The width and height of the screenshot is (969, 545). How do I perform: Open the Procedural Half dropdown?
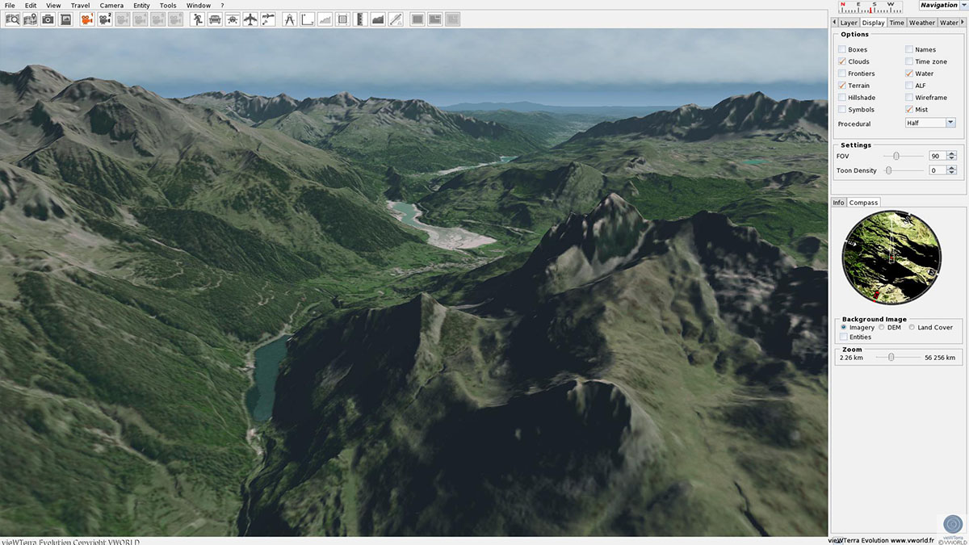[930, 123]
